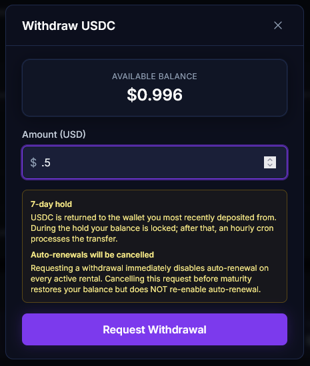Decrease amount with stepper down arrow
This screenshot has width=310, height=366.
(x=270, y=165)
